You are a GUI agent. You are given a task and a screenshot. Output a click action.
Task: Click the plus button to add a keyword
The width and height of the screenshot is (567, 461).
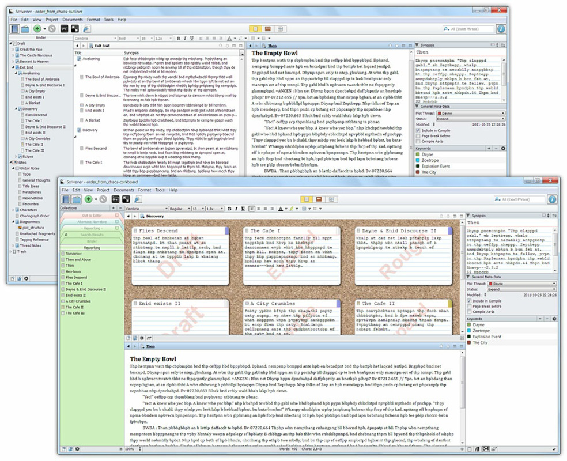540,319
